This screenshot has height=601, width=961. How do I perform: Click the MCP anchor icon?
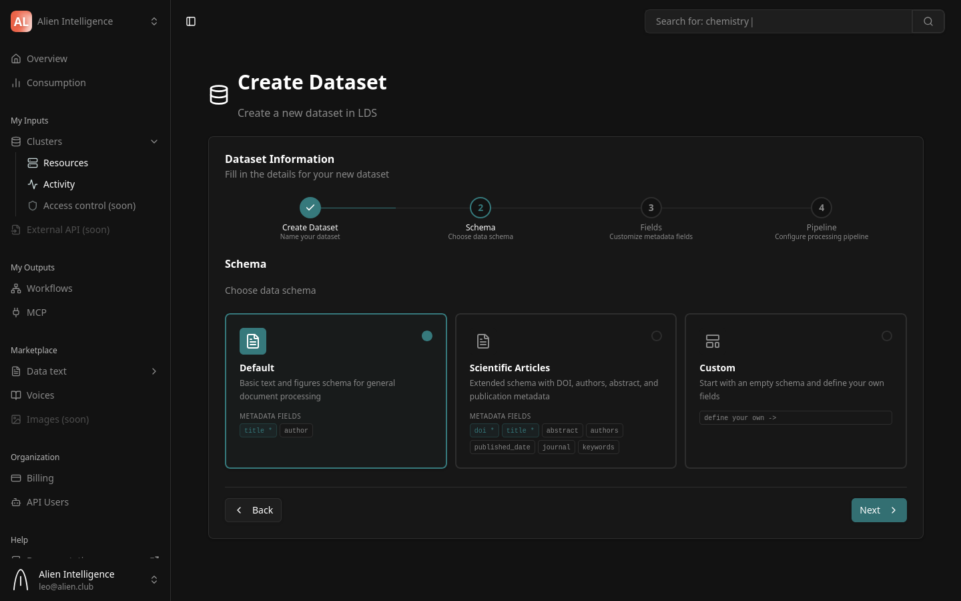[16, 312]
